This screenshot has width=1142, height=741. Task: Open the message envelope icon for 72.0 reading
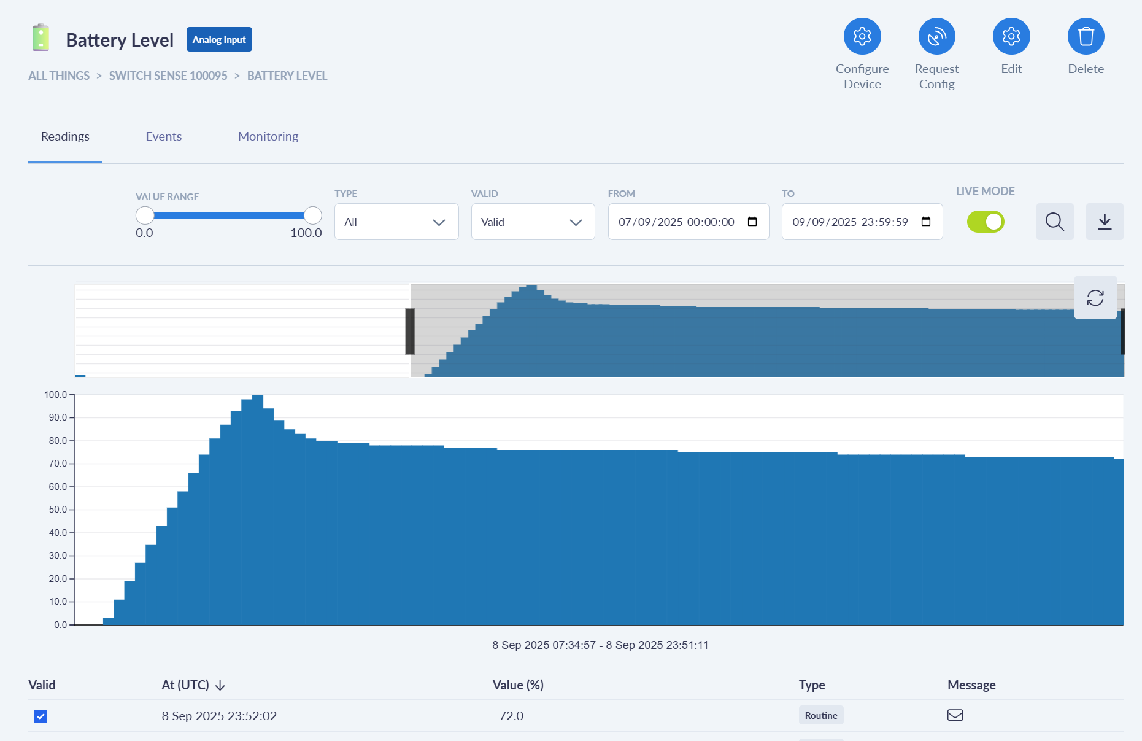(955, 715)
